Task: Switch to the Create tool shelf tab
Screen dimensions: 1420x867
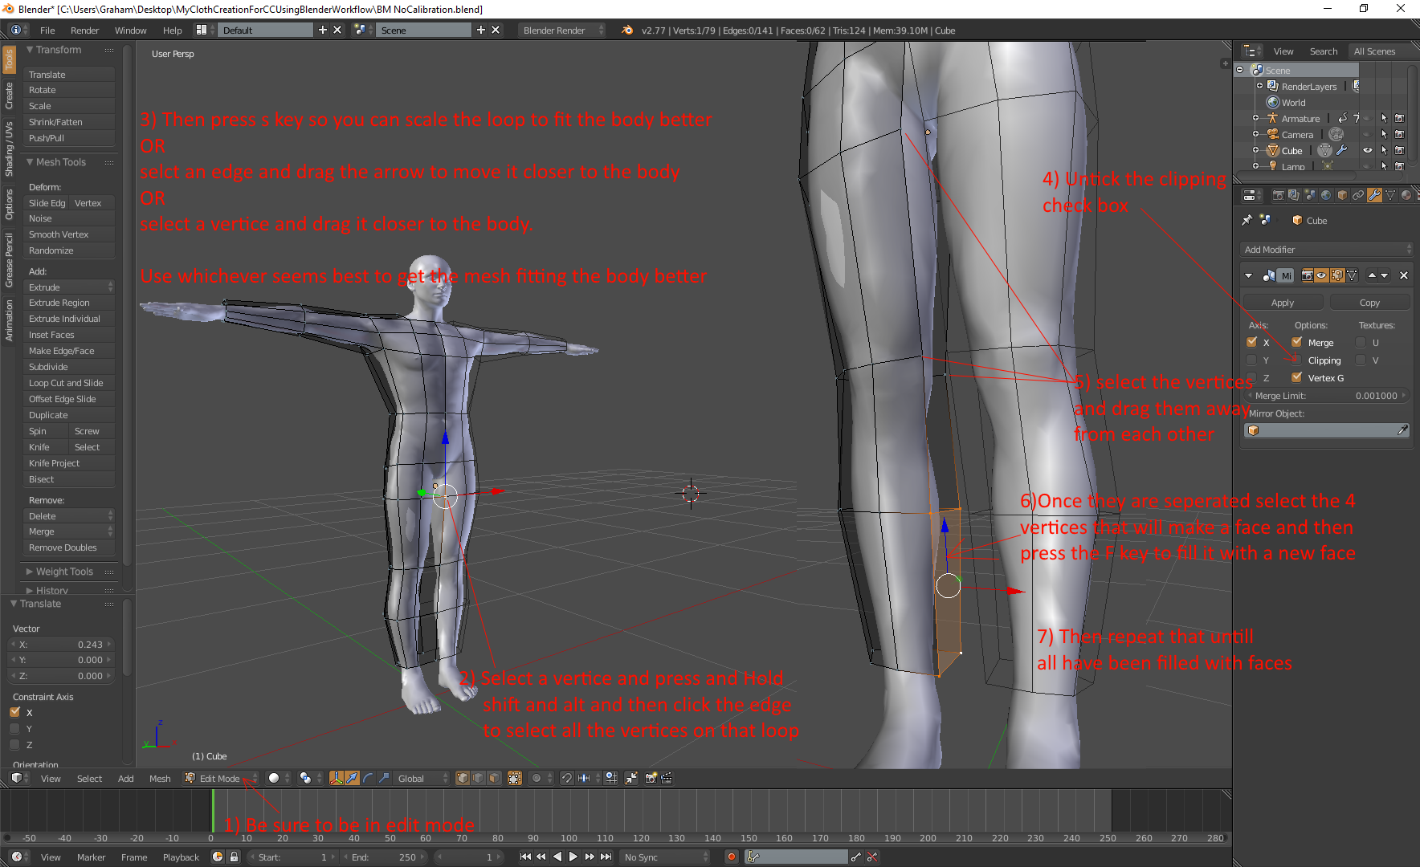Action: tap(9, 96)
